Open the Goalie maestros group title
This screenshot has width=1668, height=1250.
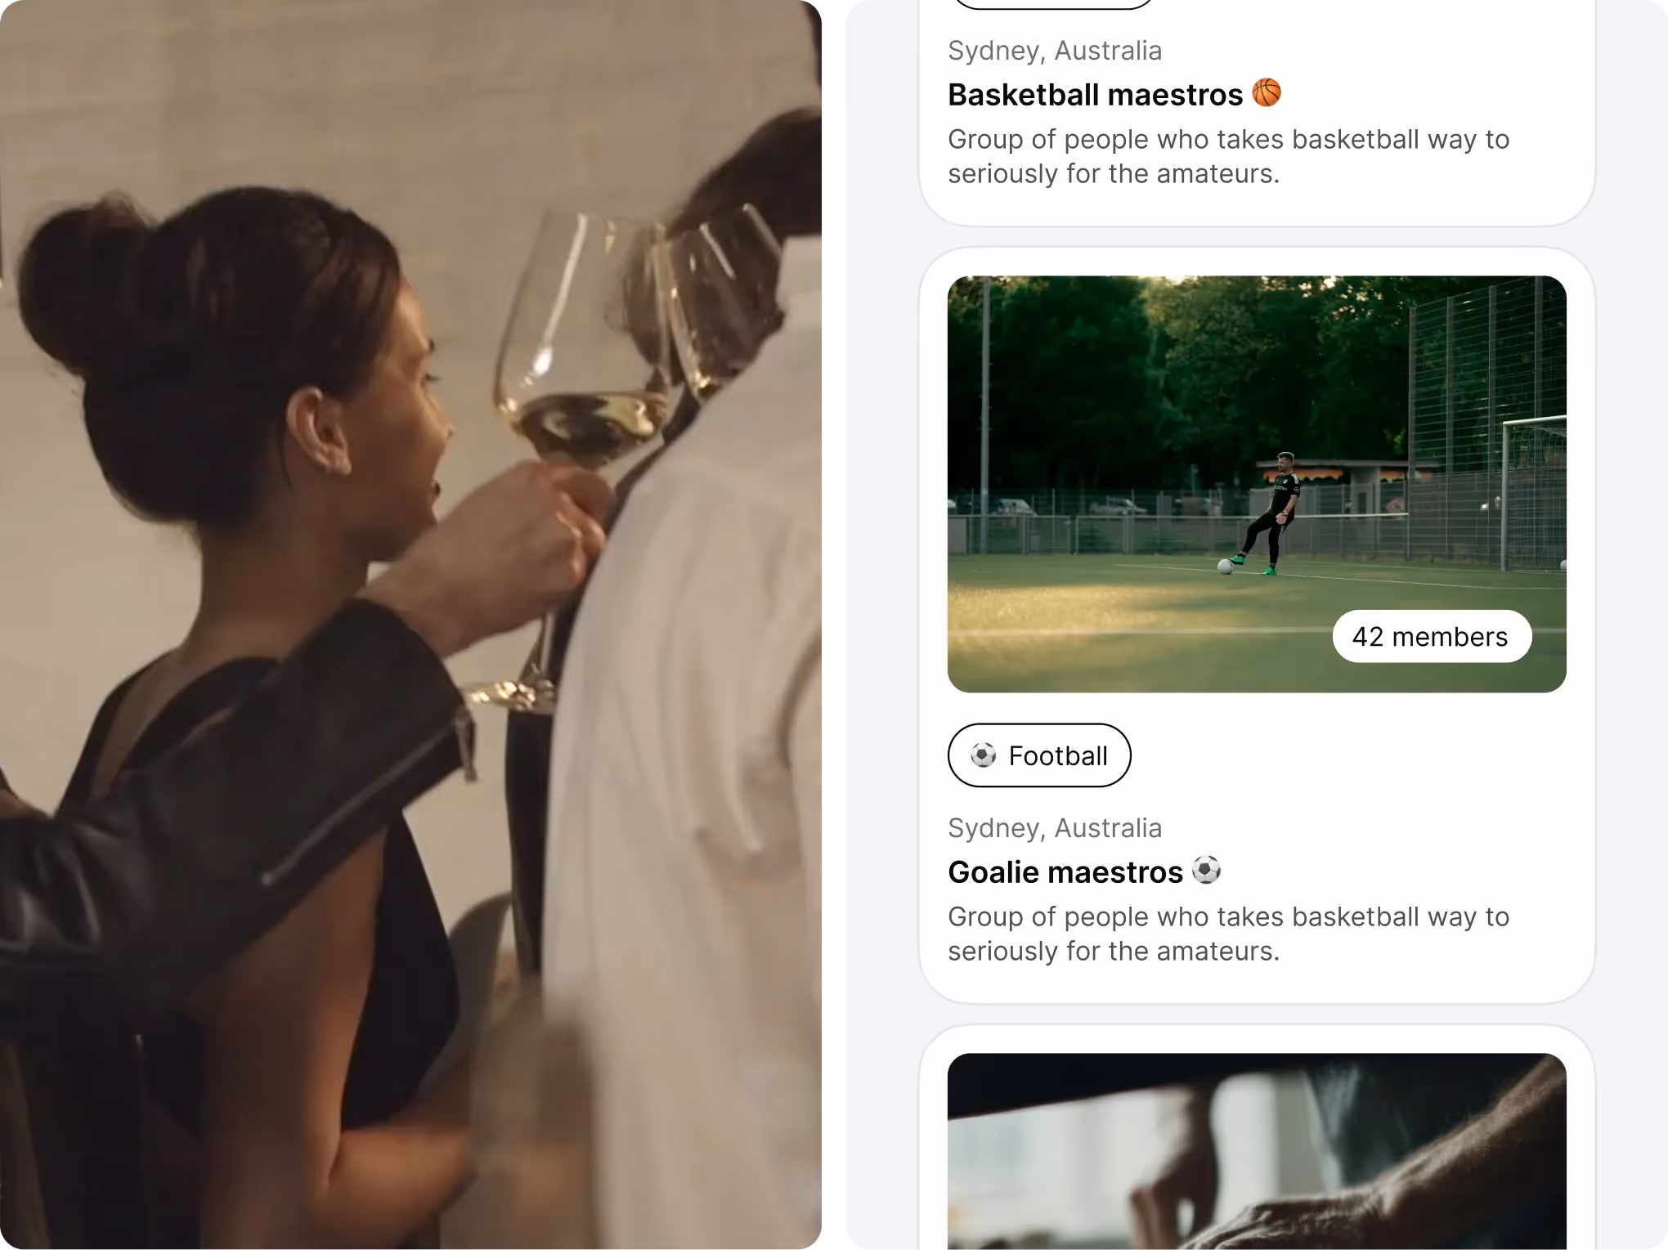pos(1065,872)
